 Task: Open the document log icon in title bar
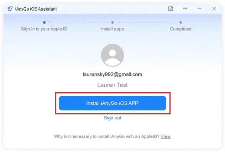[171, 9]
